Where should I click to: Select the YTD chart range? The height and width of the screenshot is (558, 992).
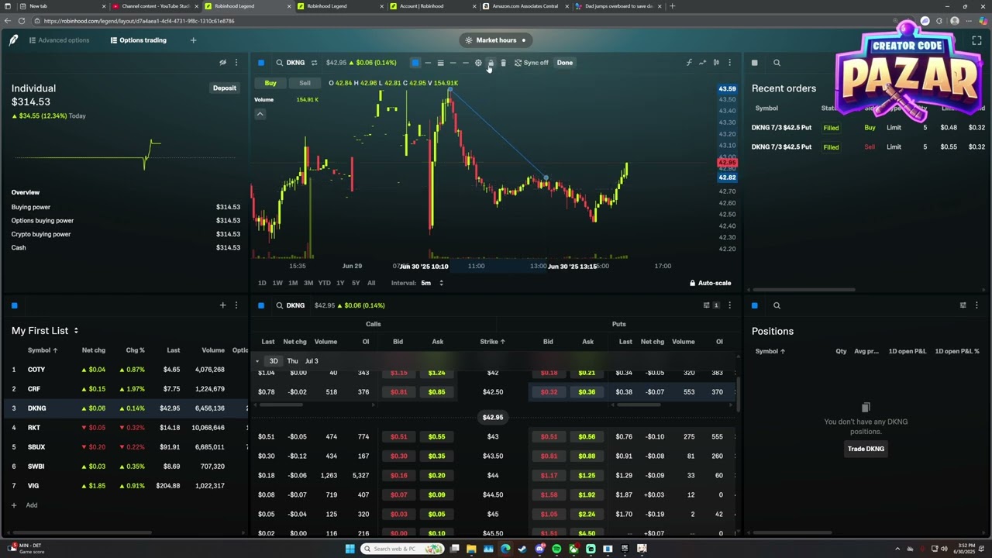click(x=325, y=283)
